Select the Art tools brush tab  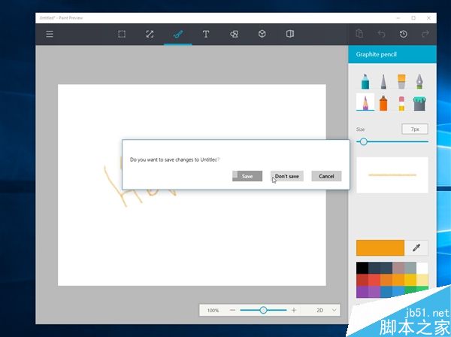point(177,35)
